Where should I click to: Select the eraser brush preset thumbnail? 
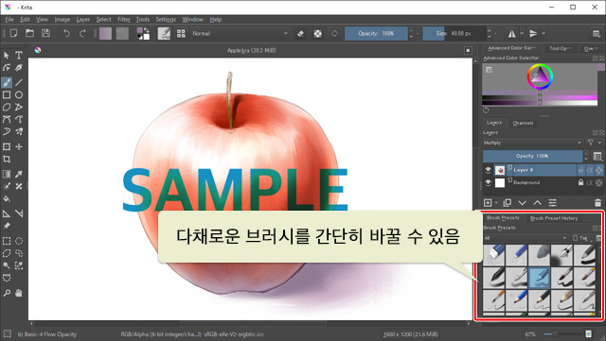pos(494,255)
